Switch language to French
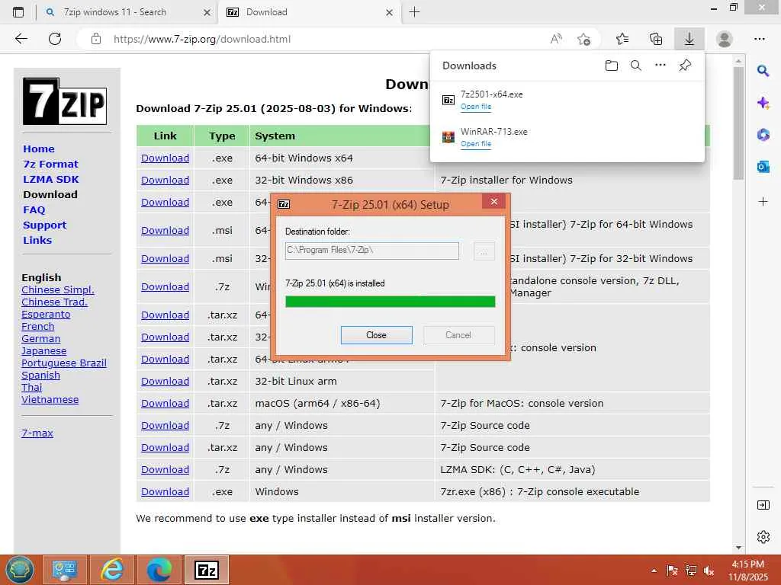Viewport: 781px width, 585px height. 38,327
